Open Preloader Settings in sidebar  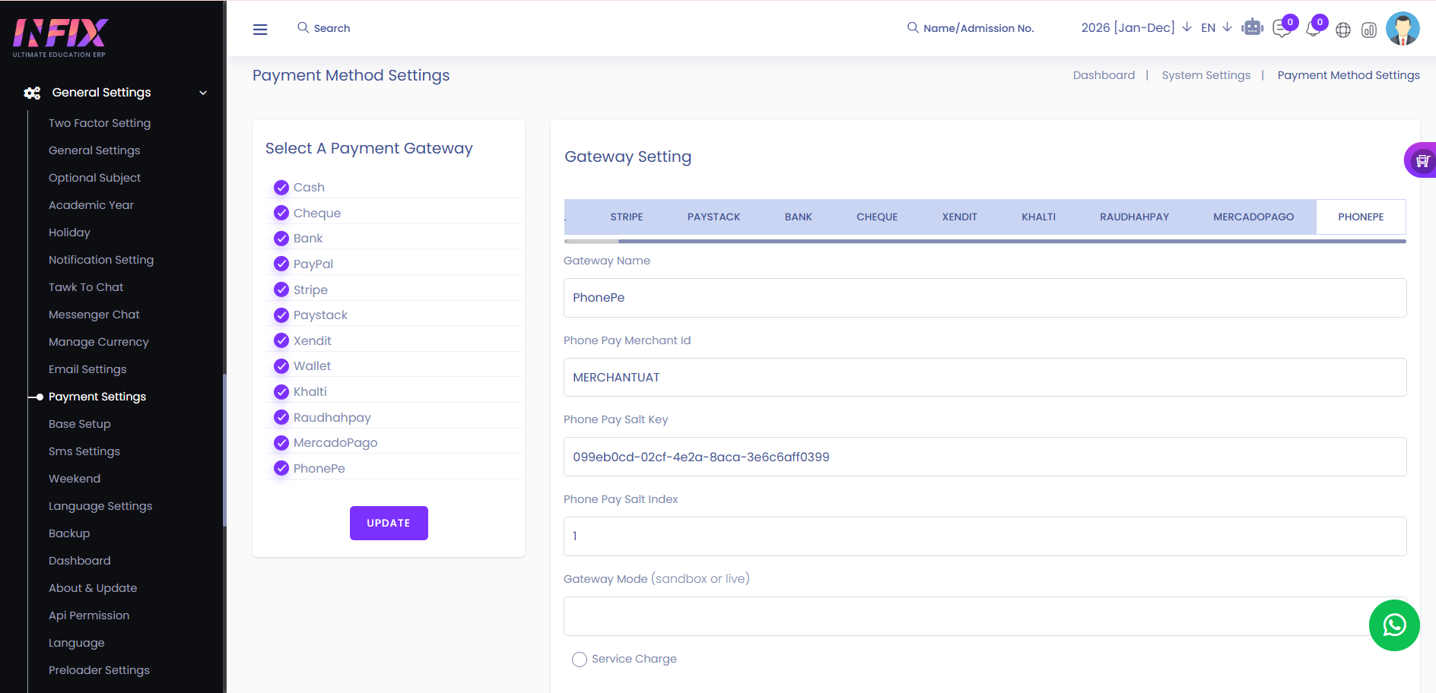click(x=99, y=670)
